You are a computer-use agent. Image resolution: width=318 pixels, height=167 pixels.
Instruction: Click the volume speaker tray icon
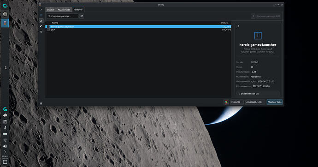(x=5, y=146)
